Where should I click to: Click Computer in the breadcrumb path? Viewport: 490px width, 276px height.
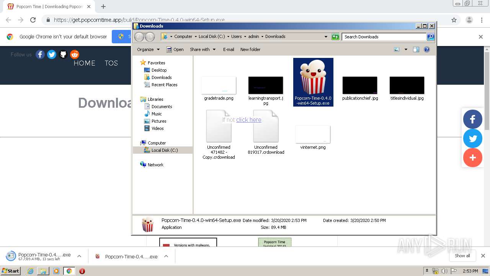[x=183, y=36]
